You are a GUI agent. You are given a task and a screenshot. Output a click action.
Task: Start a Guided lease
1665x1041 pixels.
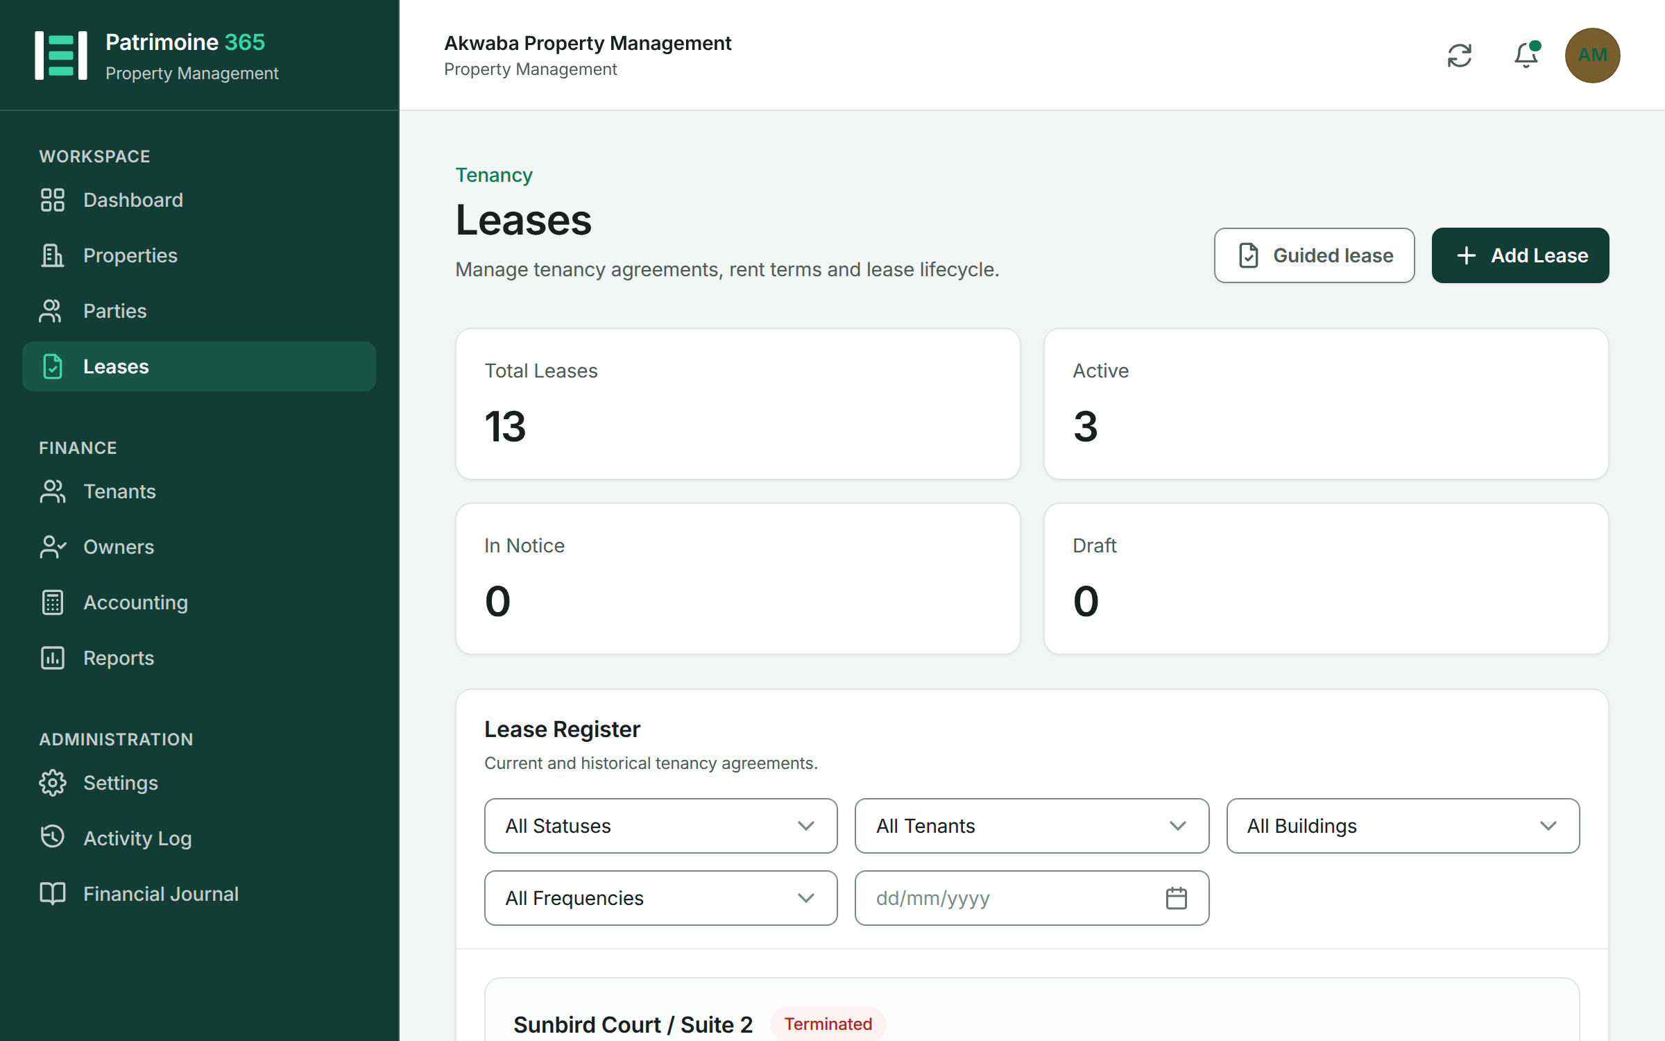coord(1314,255)
